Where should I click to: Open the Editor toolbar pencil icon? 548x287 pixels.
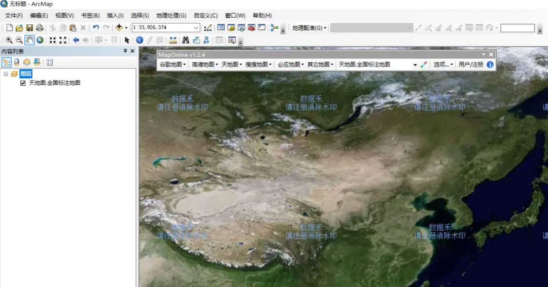click(208, 27)
